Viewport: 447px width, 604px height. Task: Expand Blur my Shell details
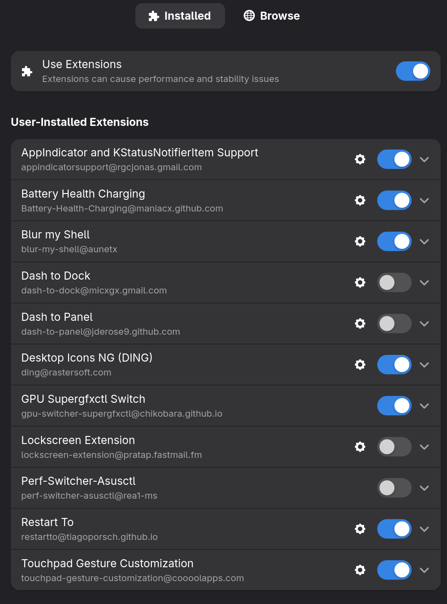(x=425, y=242)
